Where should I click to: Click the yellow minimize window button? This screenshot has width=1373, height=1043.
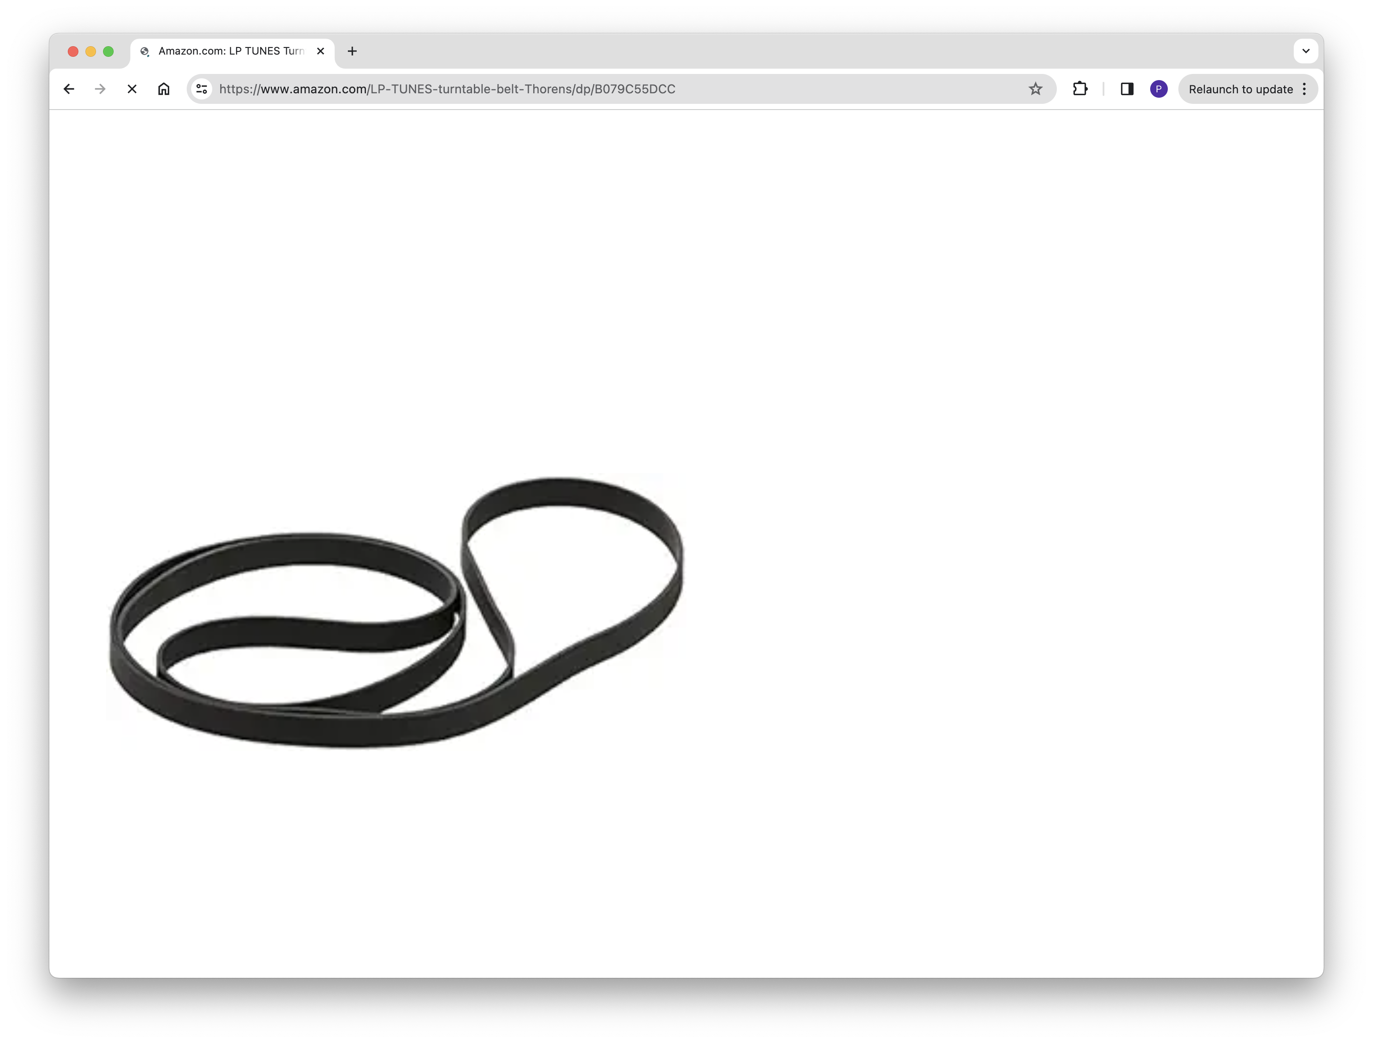tap(91, 51)
